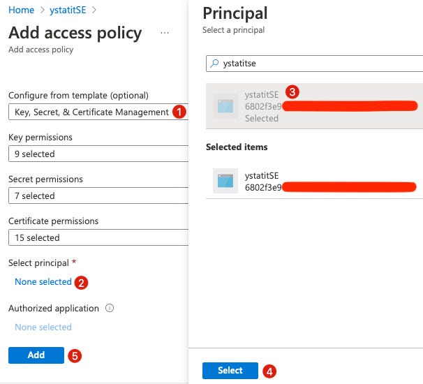Click None selected under Authorized application
This screenshot has width=423, height=384.
[x=43, y=327]
